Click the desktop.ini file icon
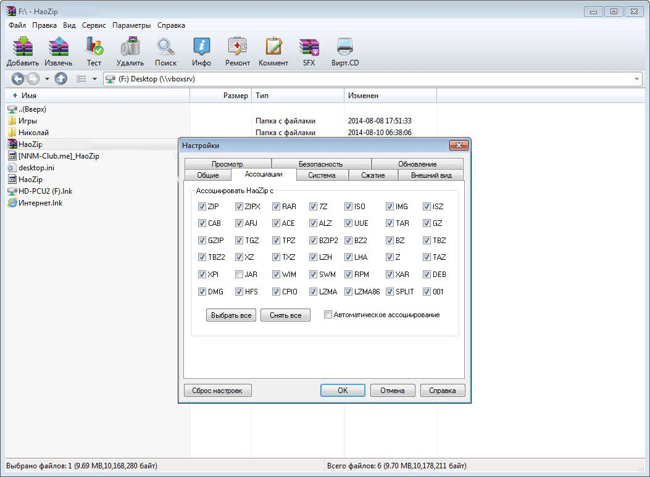Image resolution: width=650 pixels, height=477 pixels. [12, 168]
